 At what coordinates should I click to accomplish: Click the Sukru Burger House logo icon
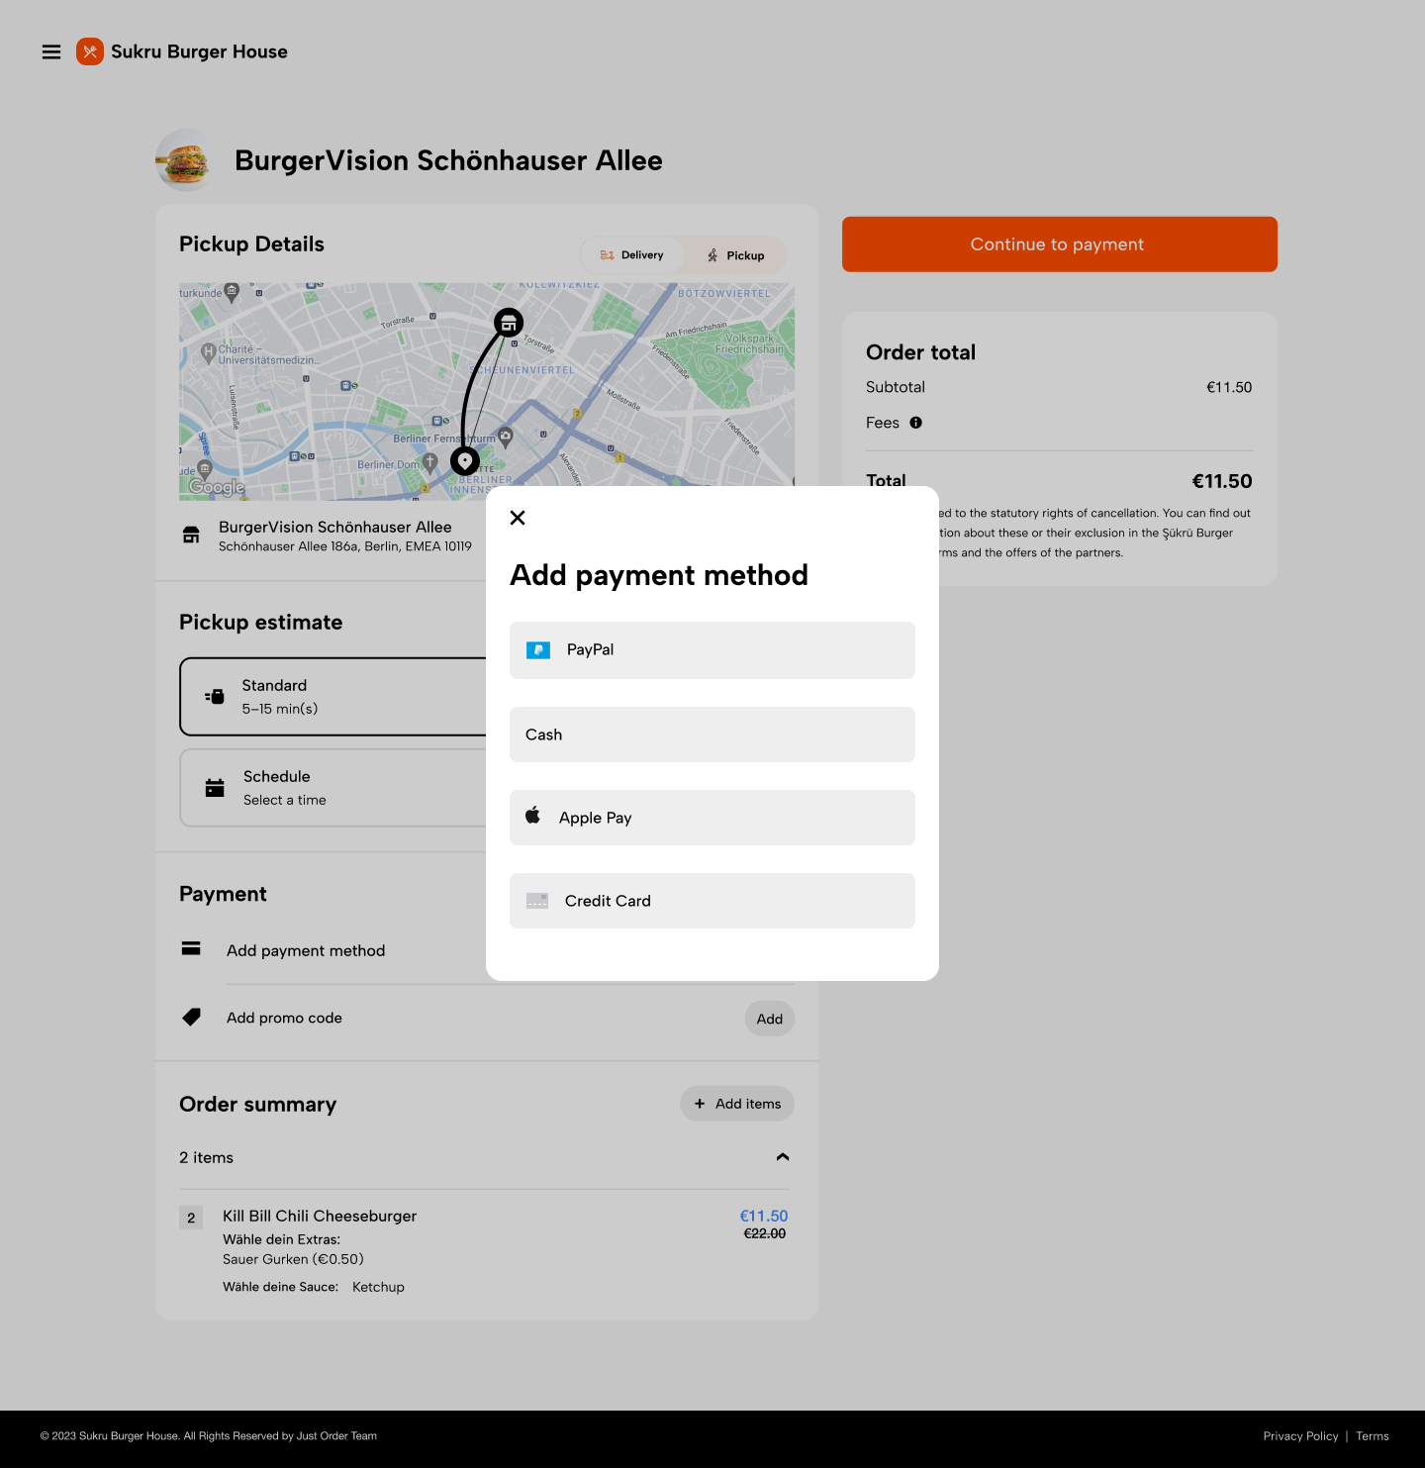tap(90, 51)
